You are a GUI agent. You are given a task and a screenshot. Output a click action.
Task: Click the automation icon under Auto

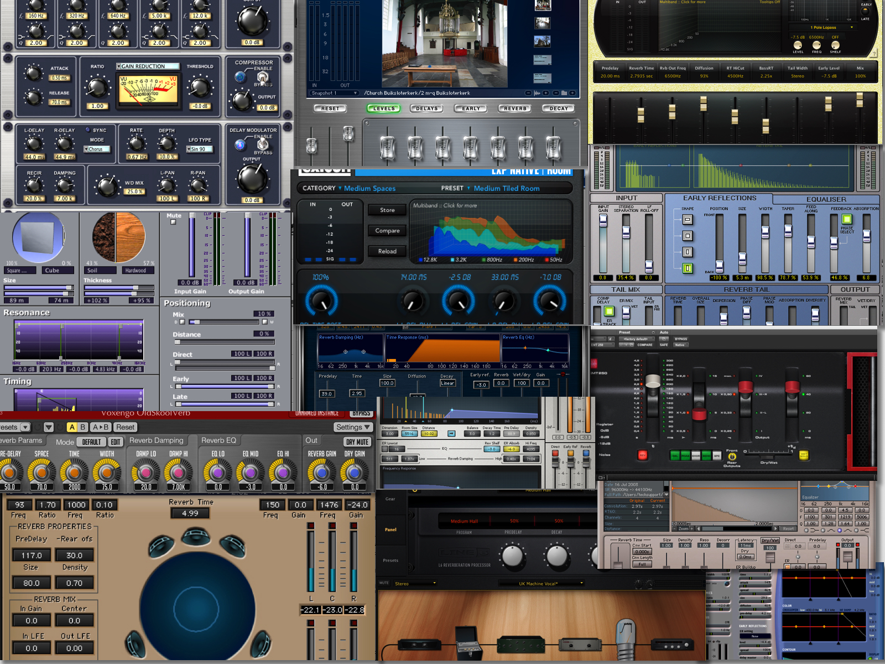(664, 339)
